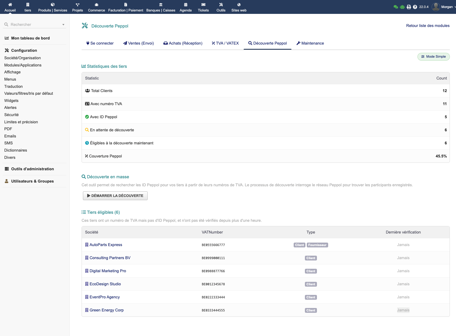
Task: Click the help question mark icon
Action: (415, 7)
